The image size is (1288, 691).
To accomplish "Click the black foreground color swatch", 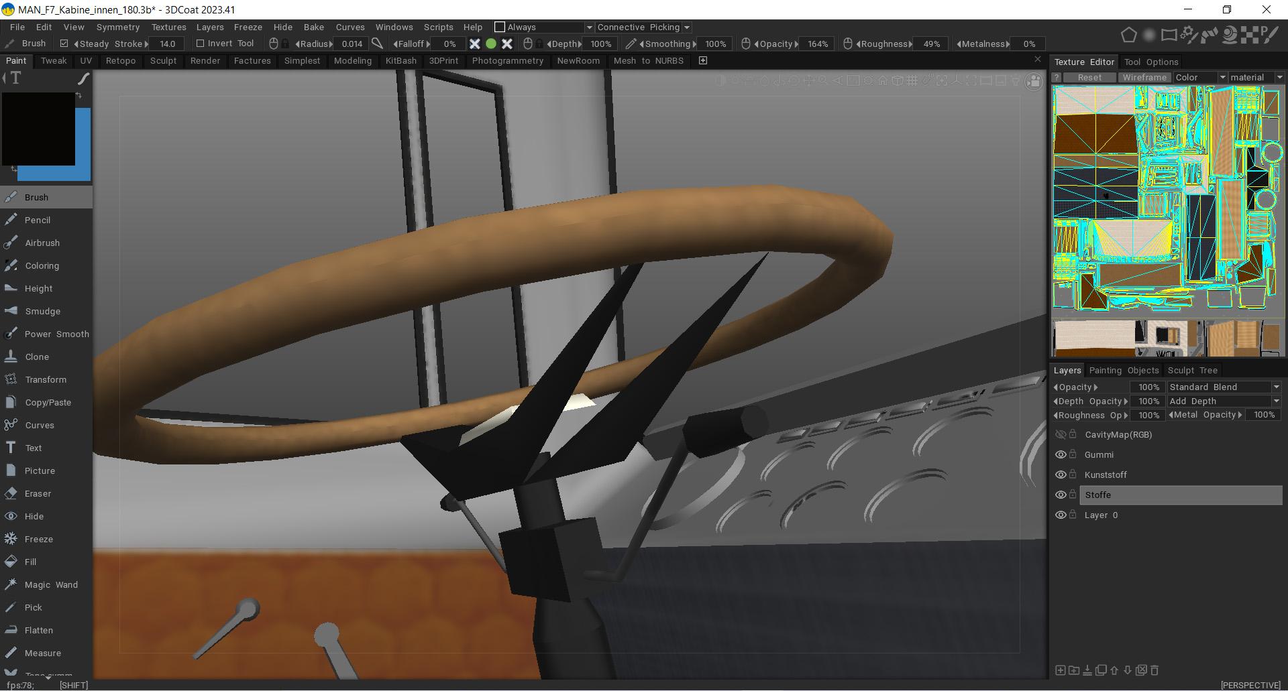I will pos(38,129).
